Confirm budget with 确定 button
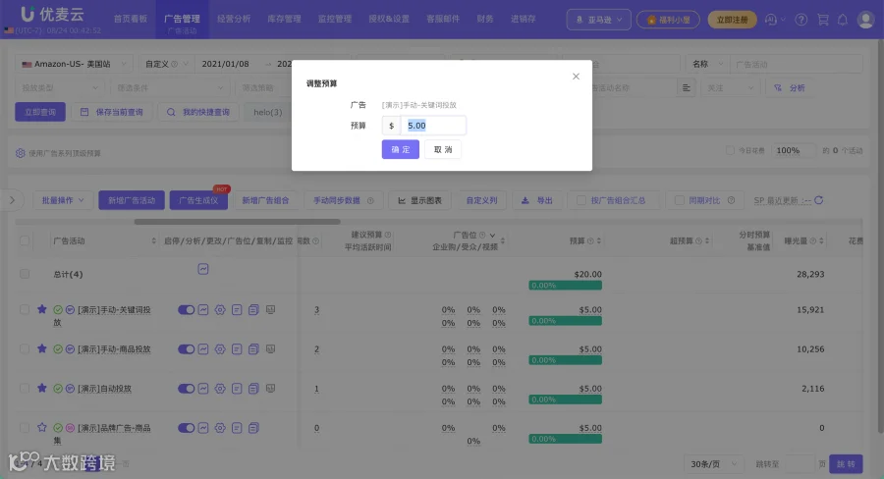Image resolution: width=884 pixels, height=479 pixels. (401, 149)
